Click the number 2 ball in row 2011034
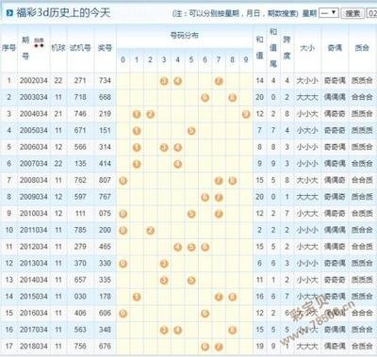 point(150,231)
